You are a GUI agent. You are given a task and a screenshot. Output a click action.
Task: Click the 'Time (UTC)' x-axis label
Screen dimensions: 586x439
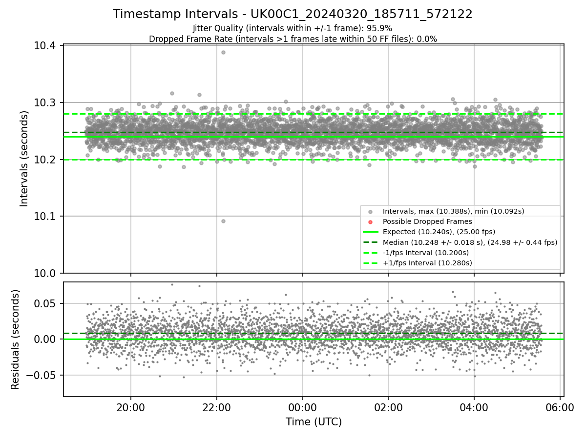coord(314,422)
